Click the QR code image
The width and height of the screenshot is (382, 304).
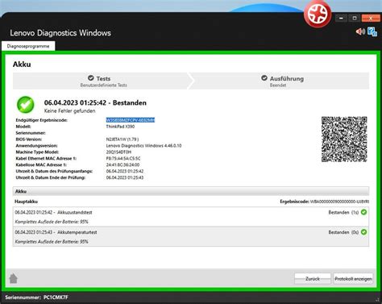click(344, 139)
